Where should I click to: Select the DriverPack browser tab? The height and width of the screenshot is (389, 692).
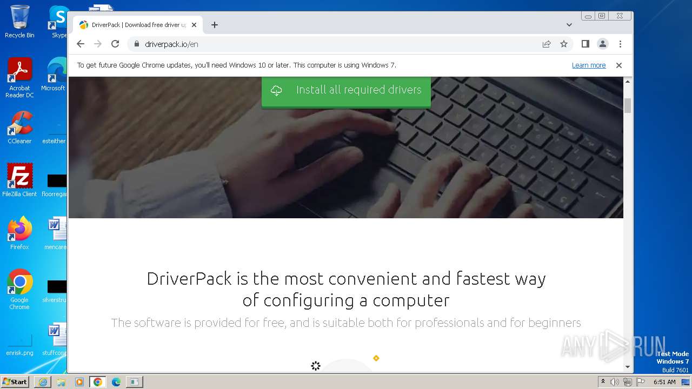click(x=138, y=25)
